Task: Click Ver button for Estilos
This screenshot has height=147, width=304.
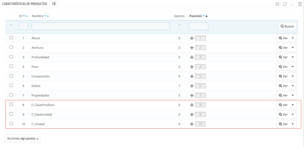Action: (283, 86)
